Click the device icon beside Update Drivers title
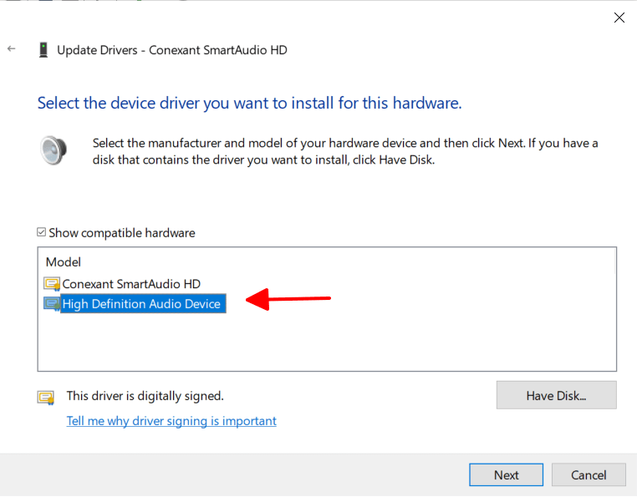The width and height of the screenshot is (637, 497). 43,50
